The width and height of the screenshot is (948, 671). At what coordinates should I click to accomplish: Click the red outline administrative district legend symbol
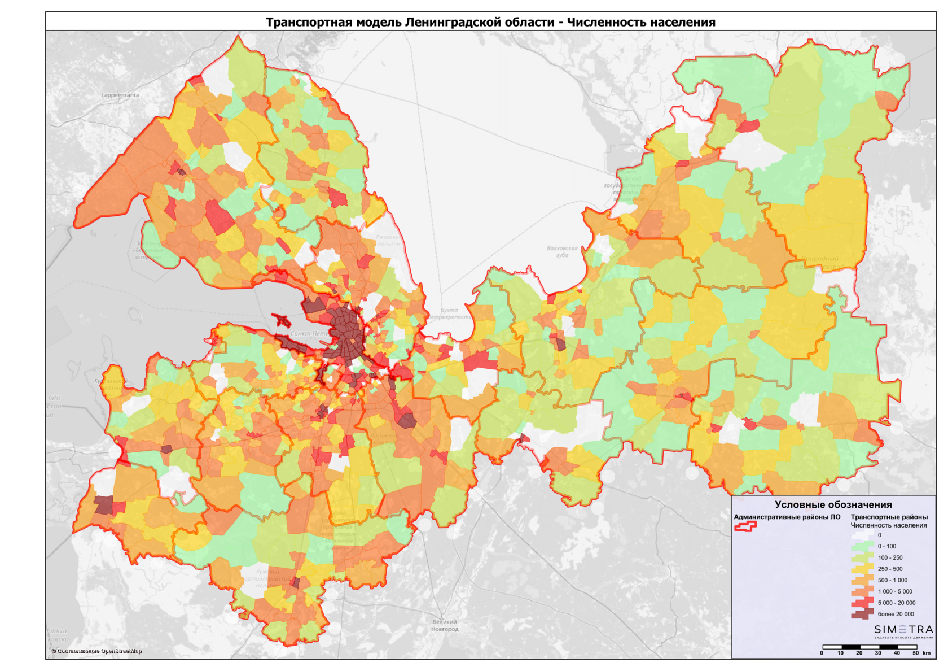(745, 526)
